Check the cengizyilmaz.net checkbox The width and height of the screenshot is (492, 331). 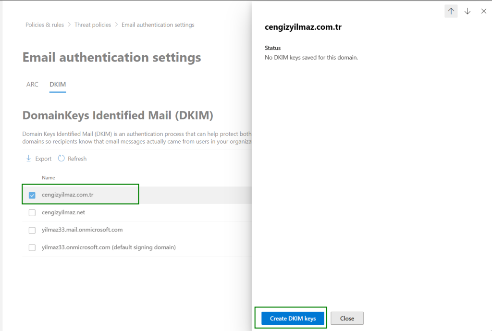coord(32,213)
